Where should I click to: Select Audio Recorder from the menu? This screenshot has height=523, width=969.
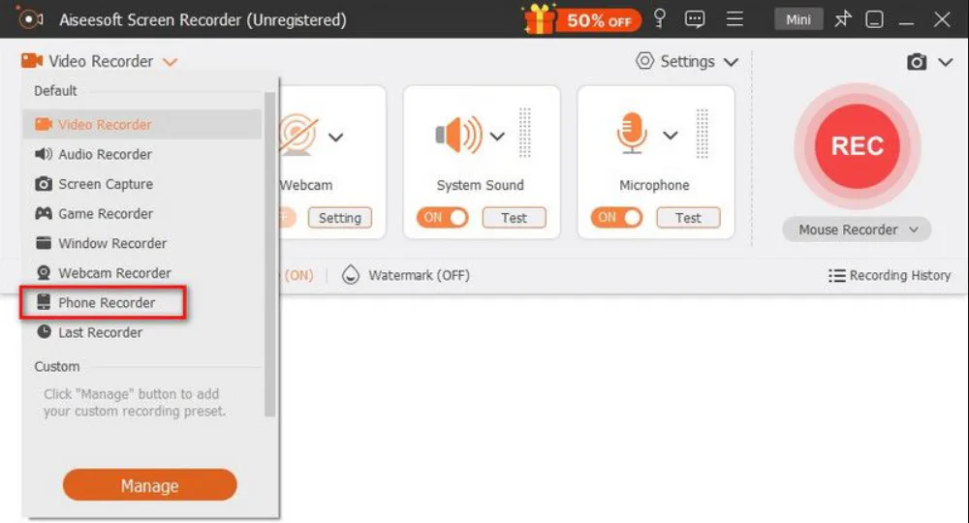click(142, 154)
